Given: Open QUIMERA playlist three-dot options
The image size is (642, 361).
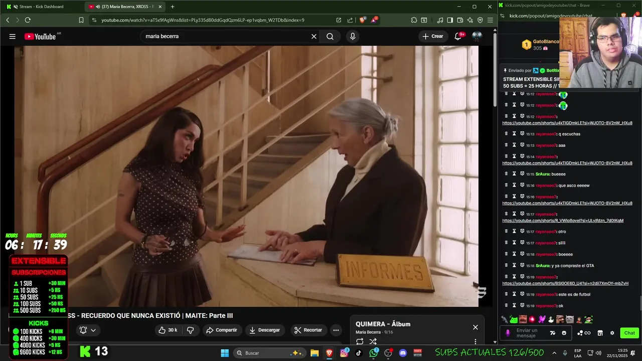Looking at the screenshot, I should tap(475, 341).
